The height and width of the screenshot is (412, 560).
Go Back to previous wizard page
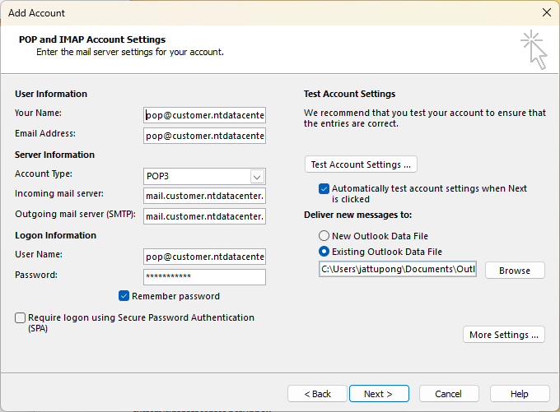(317, 394)
